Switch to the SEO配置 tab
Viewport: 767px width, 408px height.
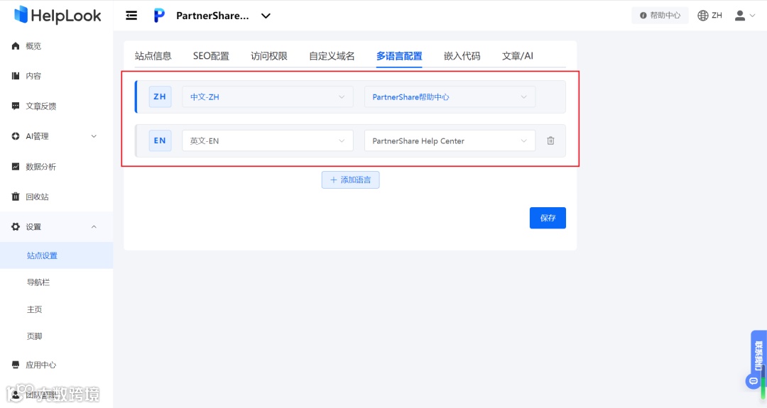click(x=211, y=56)
